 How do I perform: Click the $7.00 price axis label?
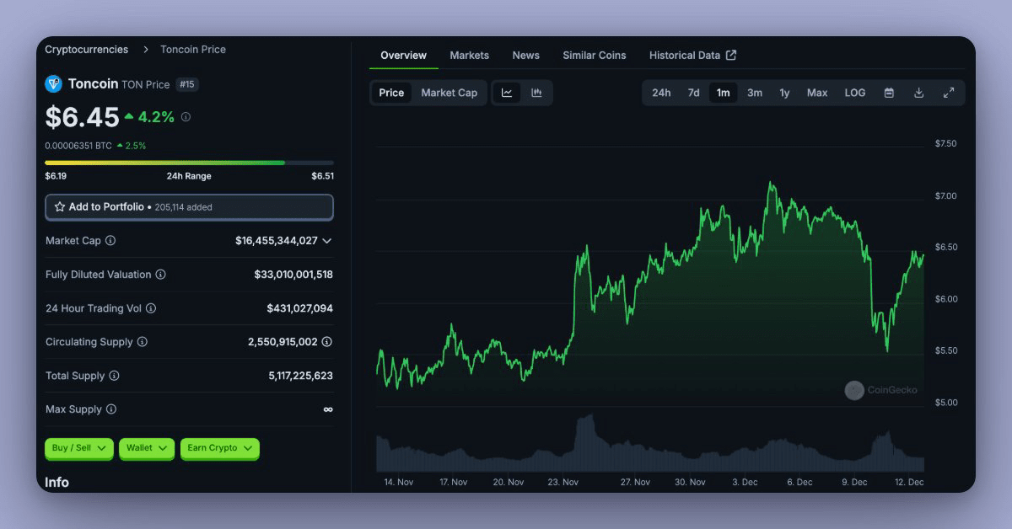point(946,195)
